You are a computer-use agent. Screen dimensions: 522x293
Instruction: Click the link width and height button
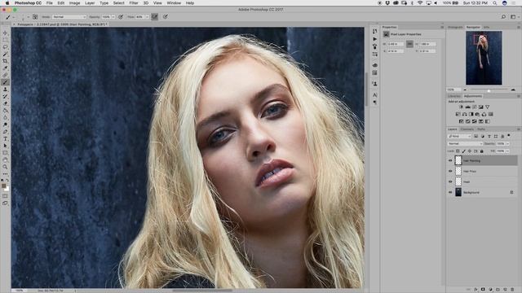pyautogui.click(x=409, y=44)
